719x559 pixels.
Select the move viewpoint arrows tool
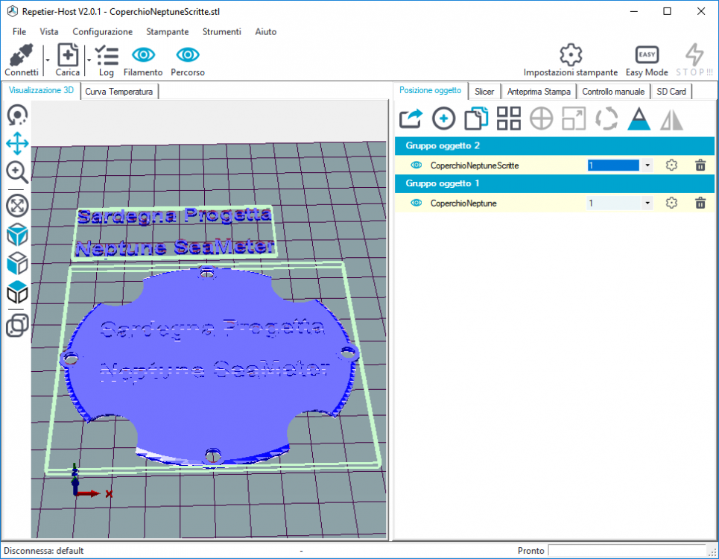[x=17, y=144]
